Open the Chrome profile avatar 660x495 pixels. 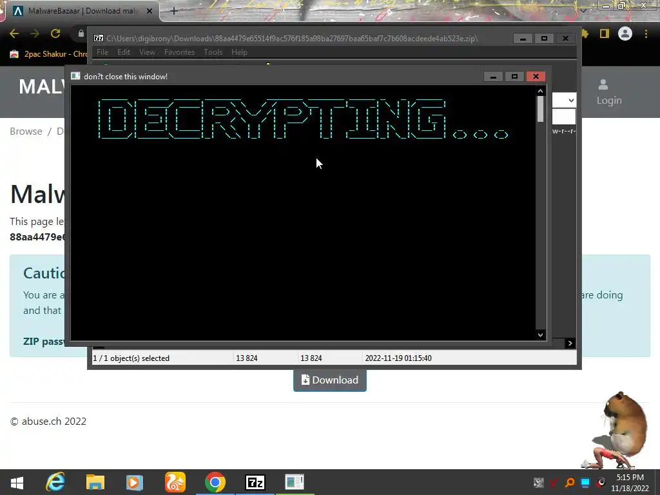pyautogui.click(x=625, y=34)
